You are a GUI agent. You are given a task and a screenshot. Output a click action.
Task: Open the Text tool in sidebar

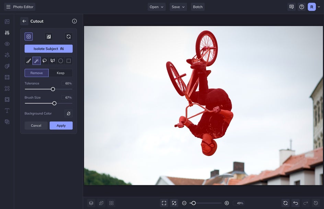[x=7, y=111]
